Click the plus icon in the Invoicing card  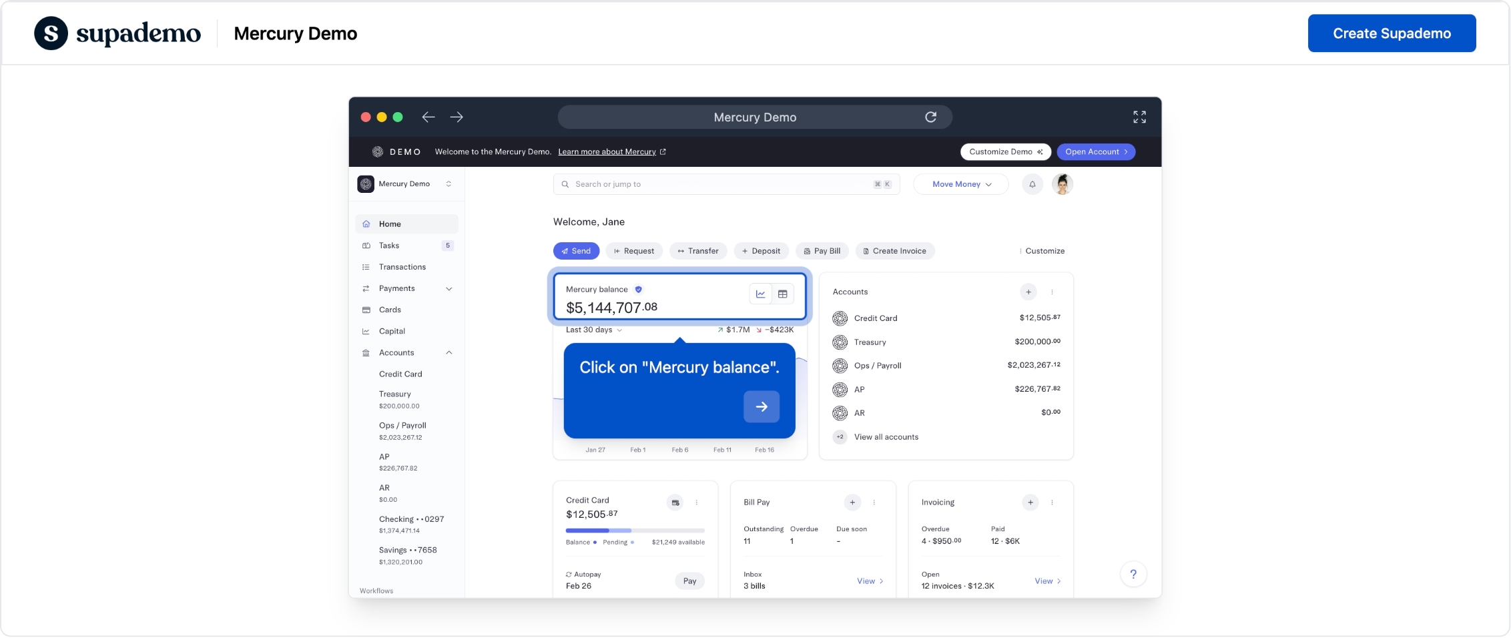1030,503
